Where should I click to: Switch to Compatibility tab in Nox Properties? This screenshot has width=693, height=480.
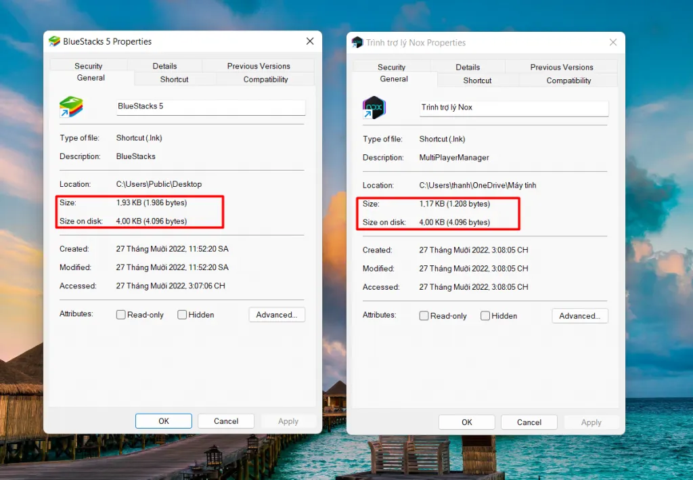coord(568,81)
